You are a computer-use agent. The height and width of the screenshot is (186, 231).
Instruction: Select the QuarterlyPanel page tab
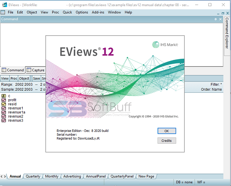(x=122, y=176)
